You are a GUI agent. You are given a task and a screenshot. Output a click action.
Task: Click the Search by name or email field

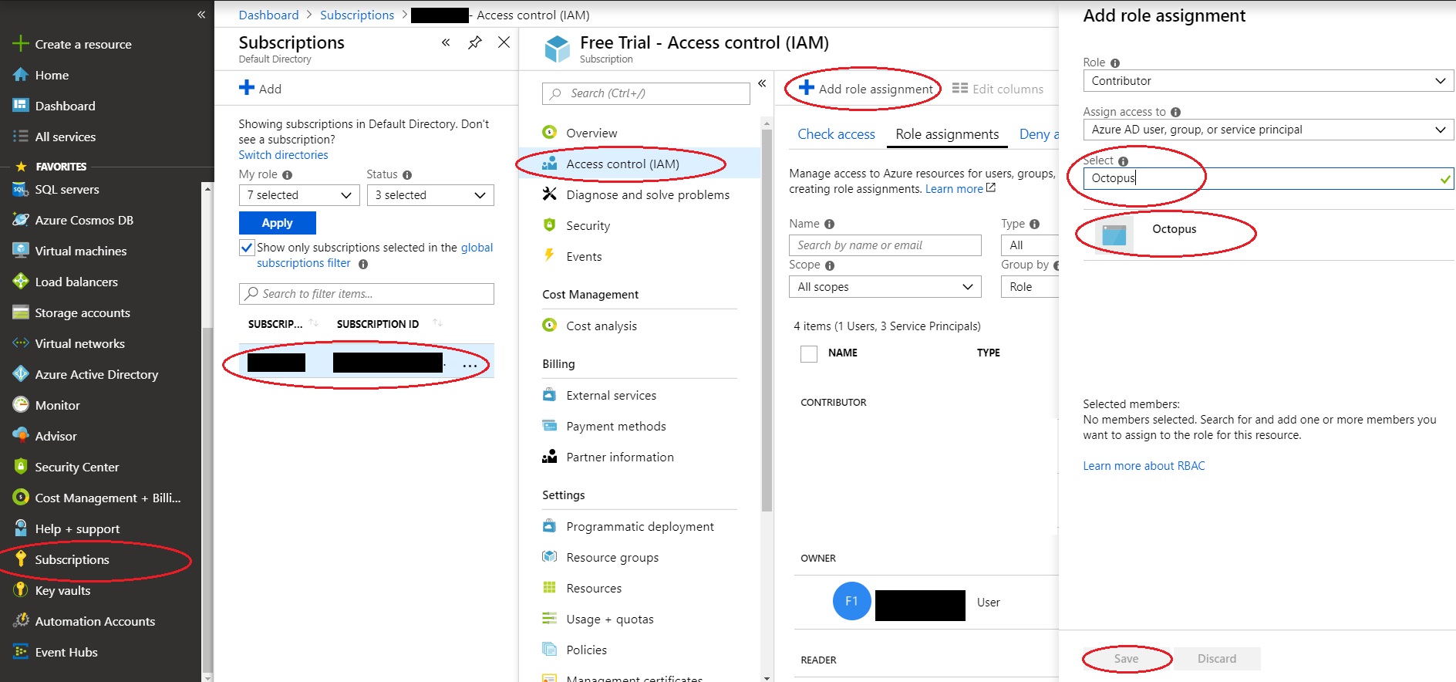coord(885,245)
